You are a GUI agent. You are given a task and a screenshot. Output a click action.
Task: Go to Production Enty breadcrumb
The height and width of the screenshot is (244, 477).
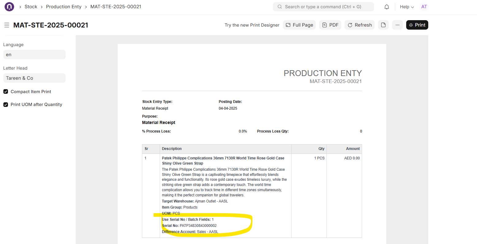tap(64, 7)
